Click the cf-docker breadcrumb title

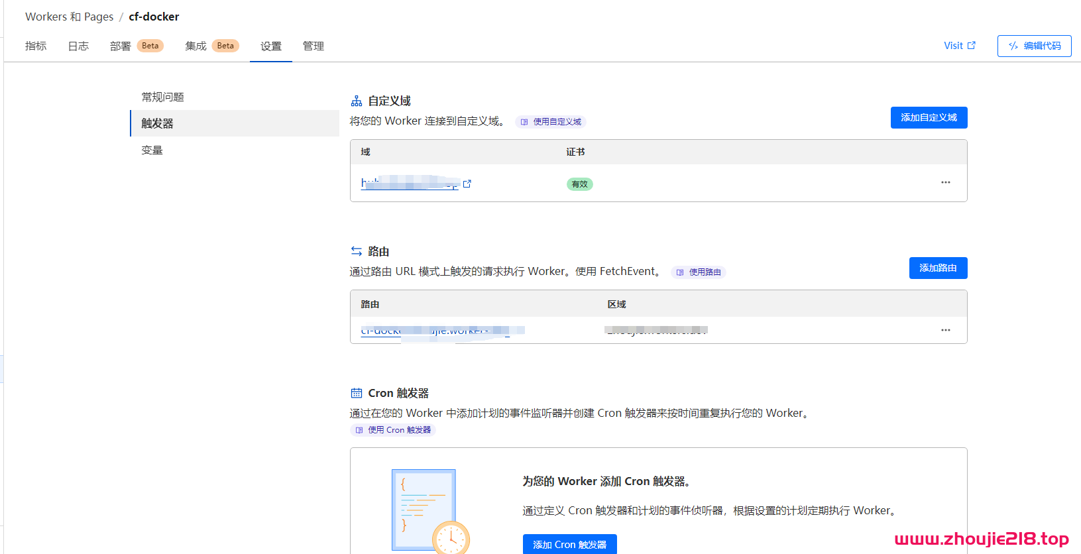coord(154,17)
